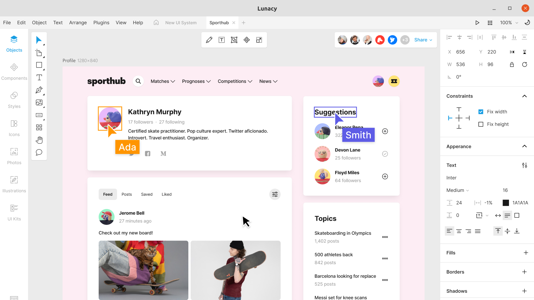Screen dimensions: 534x300
Task: Set text horizontal alignment to center
Action: (459, 231)
